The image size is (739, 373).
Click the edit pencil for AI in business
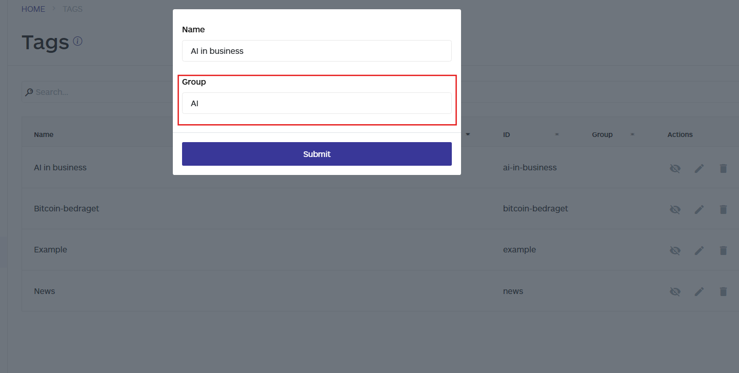[699, 168]
